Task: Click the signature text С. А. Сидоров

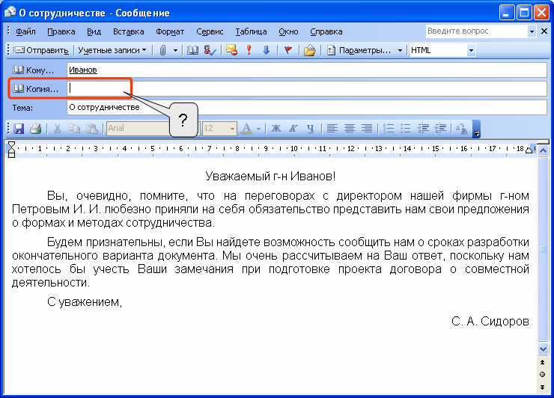Action: (490, 322)
